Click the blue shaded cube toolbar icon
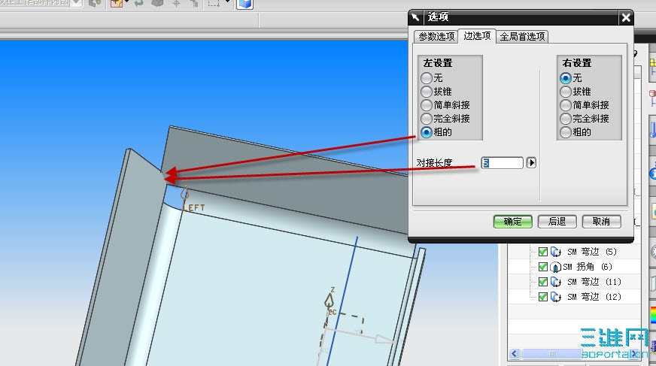The image size is (656, 366). [245, 5]
